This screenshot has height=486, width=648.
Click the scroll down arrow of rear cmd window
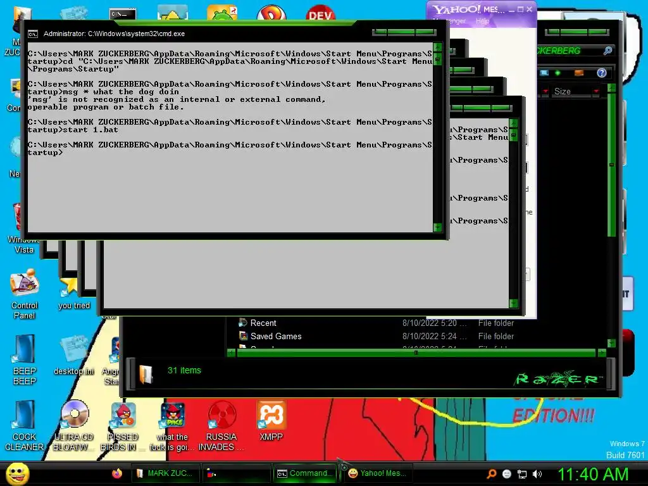(514, 303)
